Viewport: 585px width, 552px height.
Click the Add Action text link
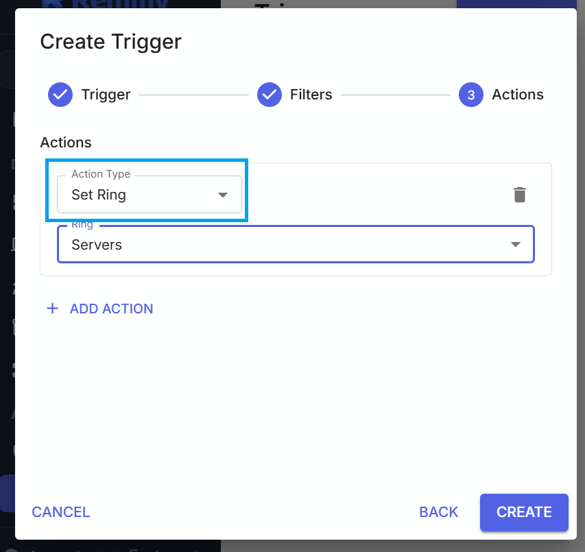tap(111, 309)
